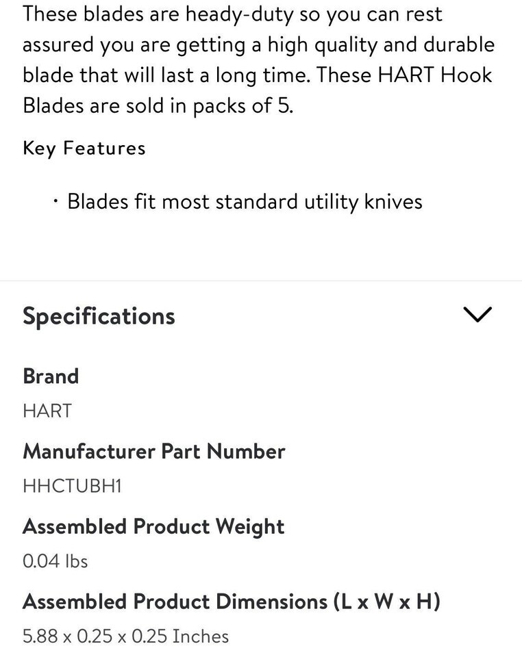Select the 5.88 x 0.25 x 0.25 Inches value

[125, 636]
